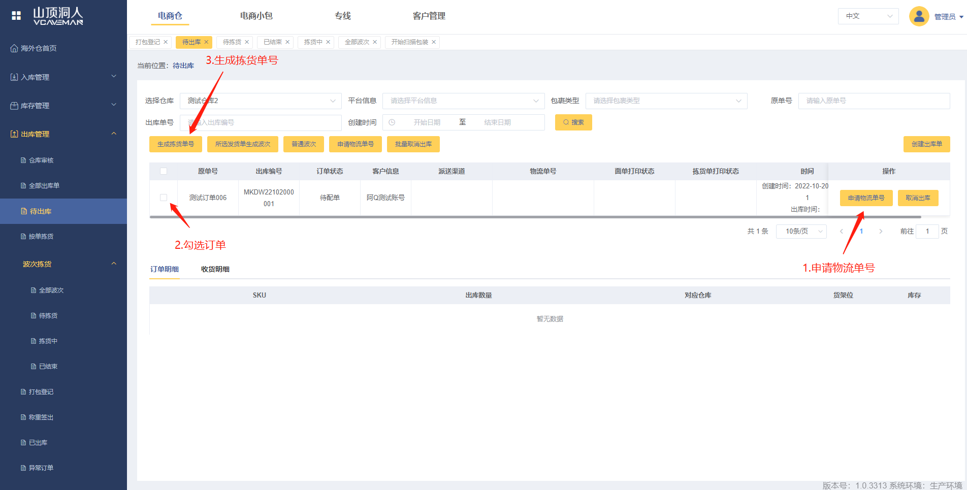
Task: Click the 创建出库单 button
Action: pyautogui.click(x=926, y=144)
